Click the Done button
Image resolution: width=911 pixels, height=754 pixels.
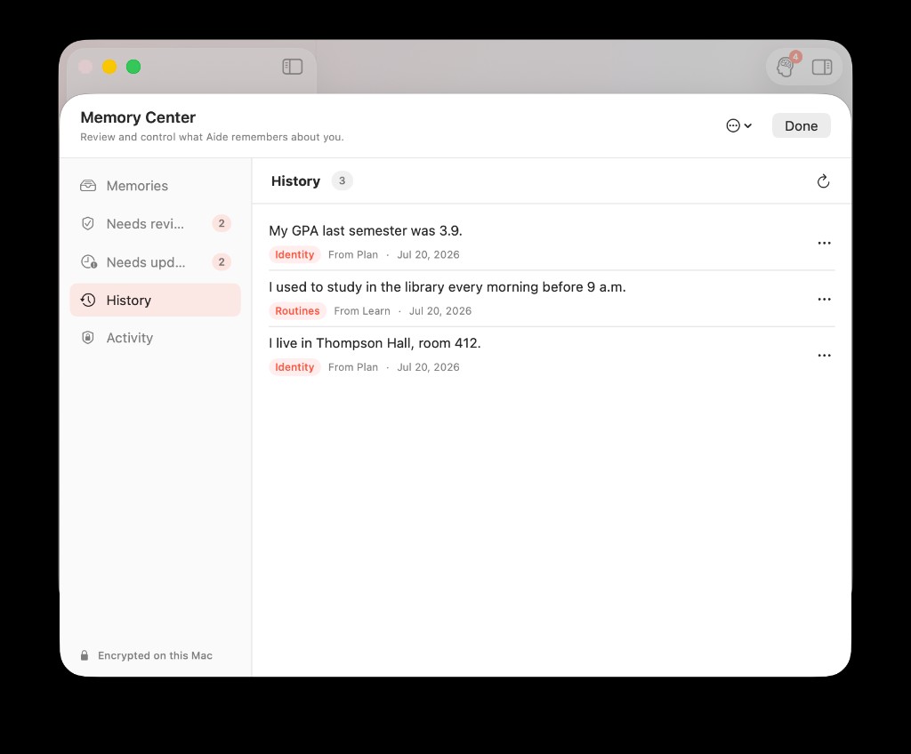801,125
